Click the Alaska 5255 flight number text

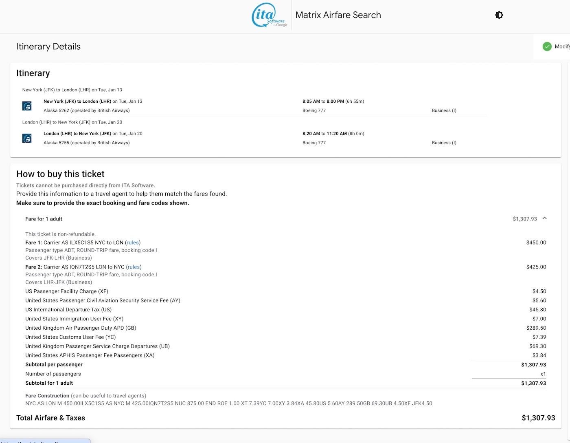(x=86, y=143)
